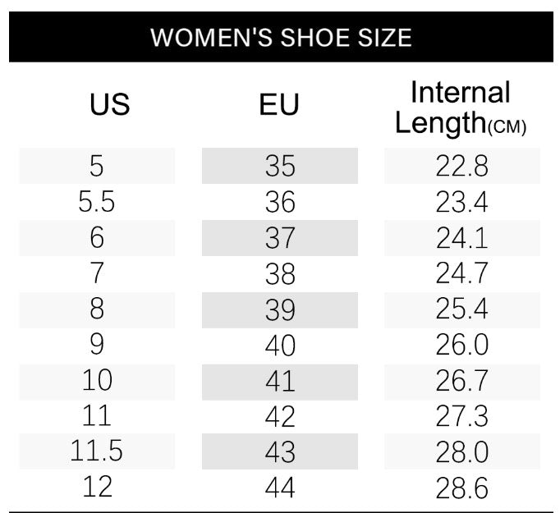
Task: Select US size 5.5 cell
Action: (x=97, y=202)
